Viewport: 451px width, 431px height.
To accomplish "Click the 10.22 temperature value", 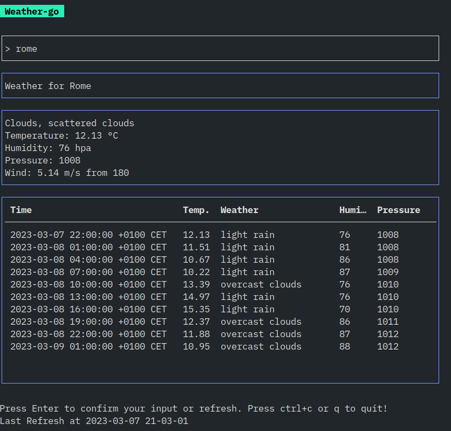I will click(196, 272).
